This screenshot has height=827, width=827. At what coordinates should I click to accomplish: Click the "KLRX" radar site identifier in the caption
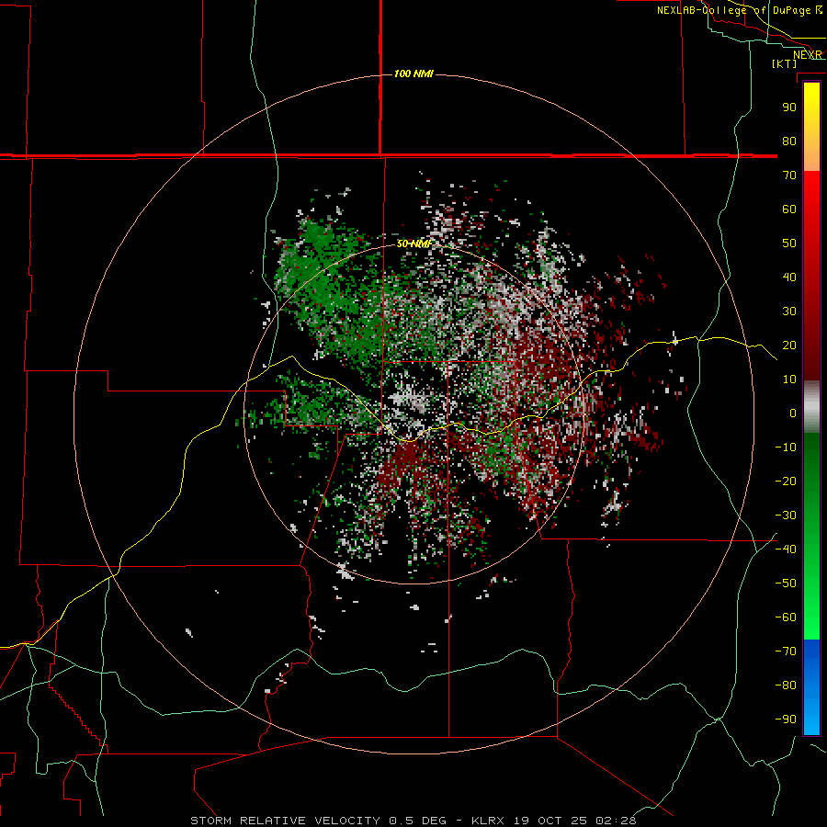coord(488,821)
